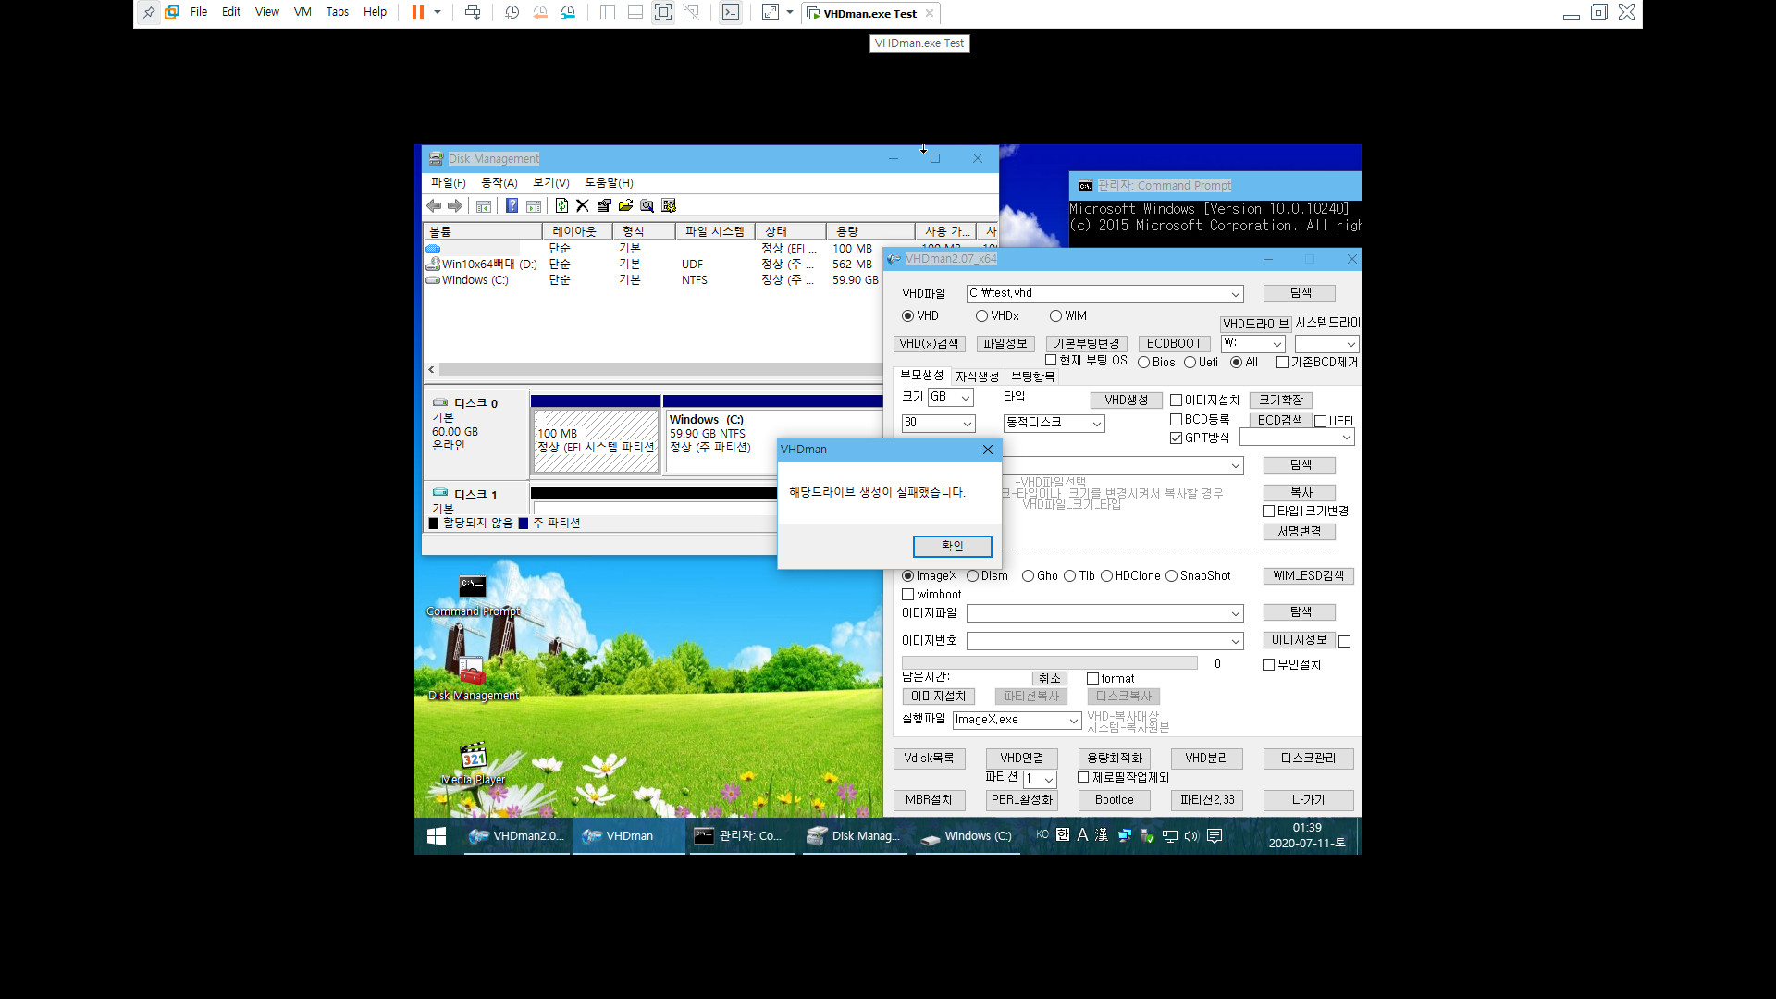Click the last settings icon in Disk Management toolbar
Screen dimensions: 1776x999
[669, 205]
